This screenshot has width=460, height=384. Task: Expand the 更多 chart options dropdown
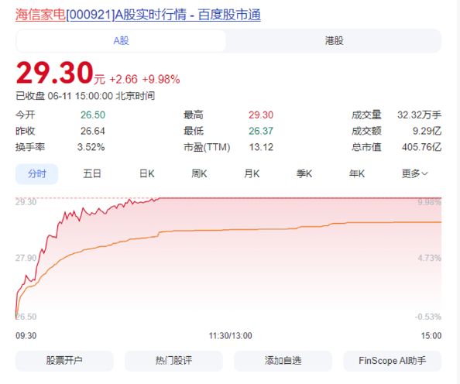(x=414, y=174)
